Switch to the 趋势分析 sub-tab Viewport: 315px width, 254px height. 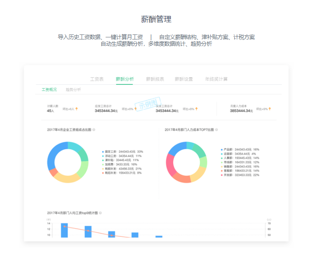tap(73, 89)
